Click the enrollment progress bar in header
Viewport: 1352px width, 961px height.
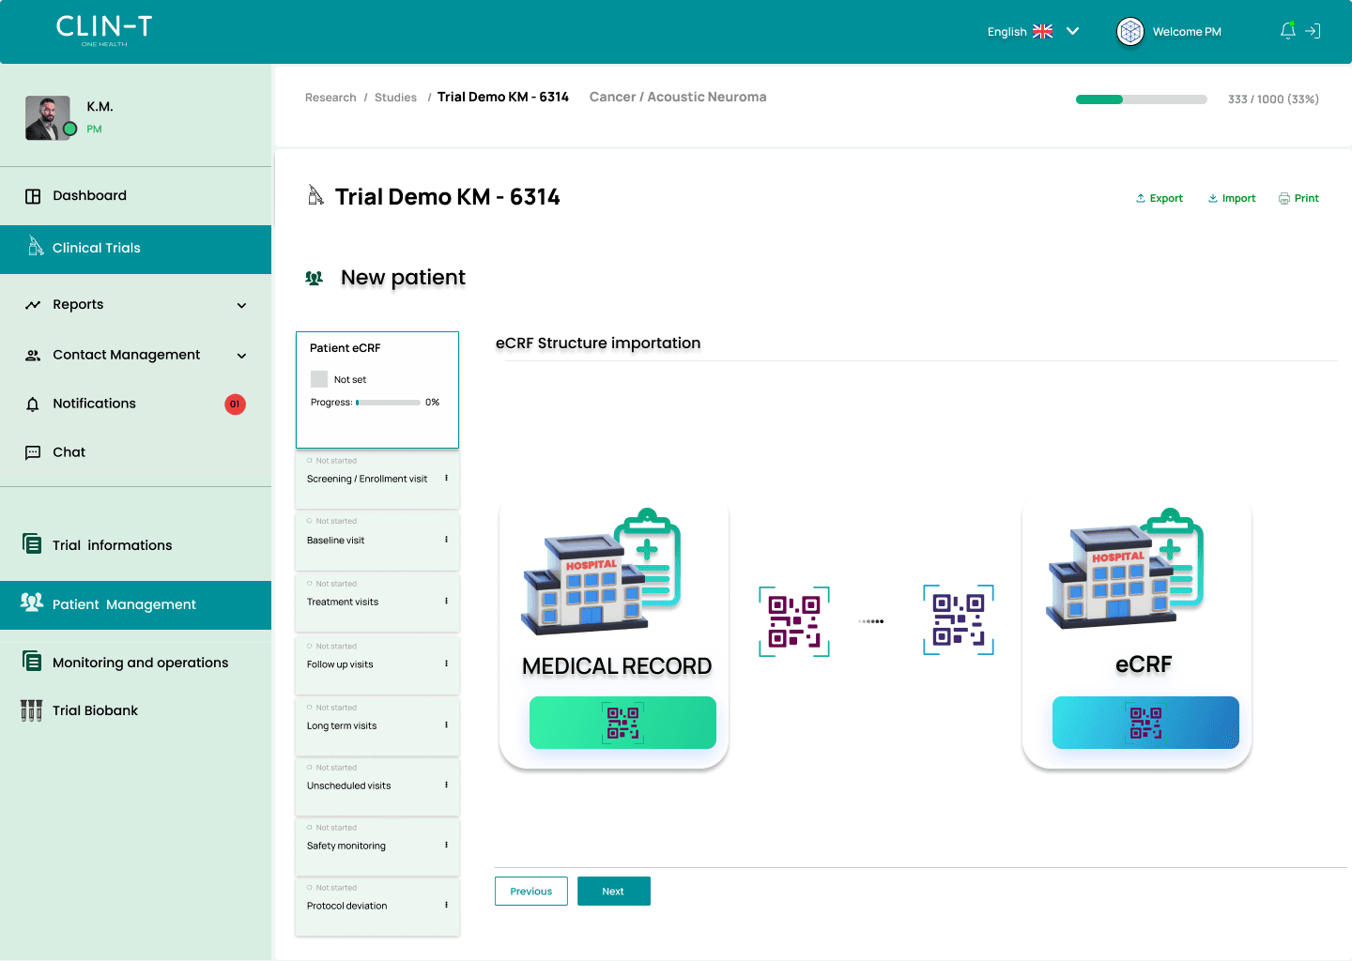click(1142, 99)
